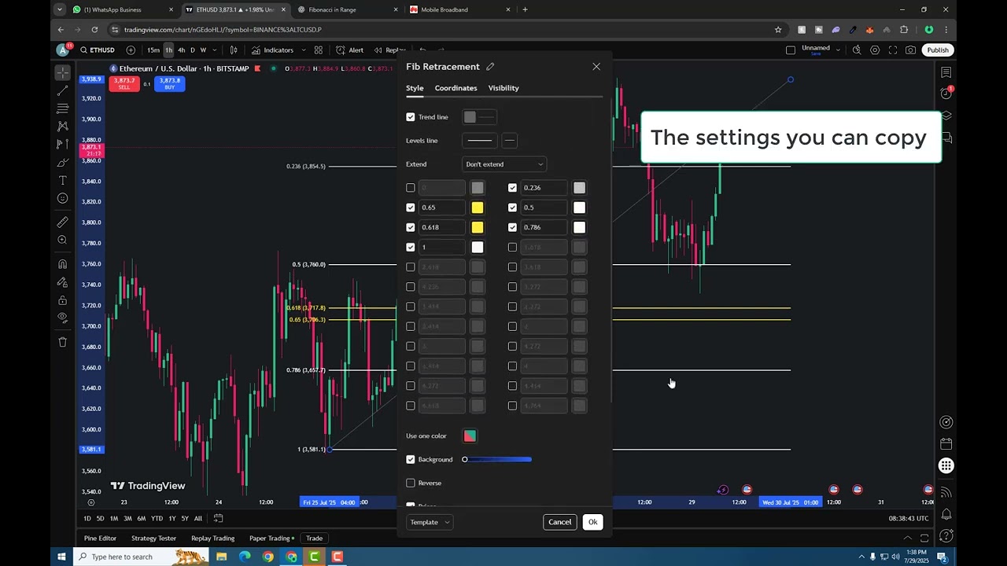Create an Alert from the toolbar

coord(349,50)
